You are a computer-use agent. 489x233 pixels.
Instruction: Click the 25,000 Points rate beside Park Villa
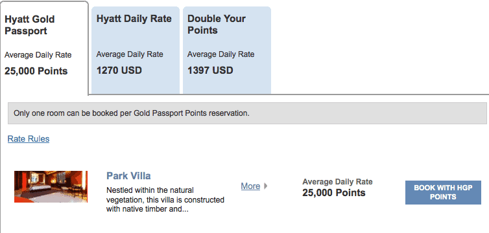pyautogui.click(x=334, y=193)
